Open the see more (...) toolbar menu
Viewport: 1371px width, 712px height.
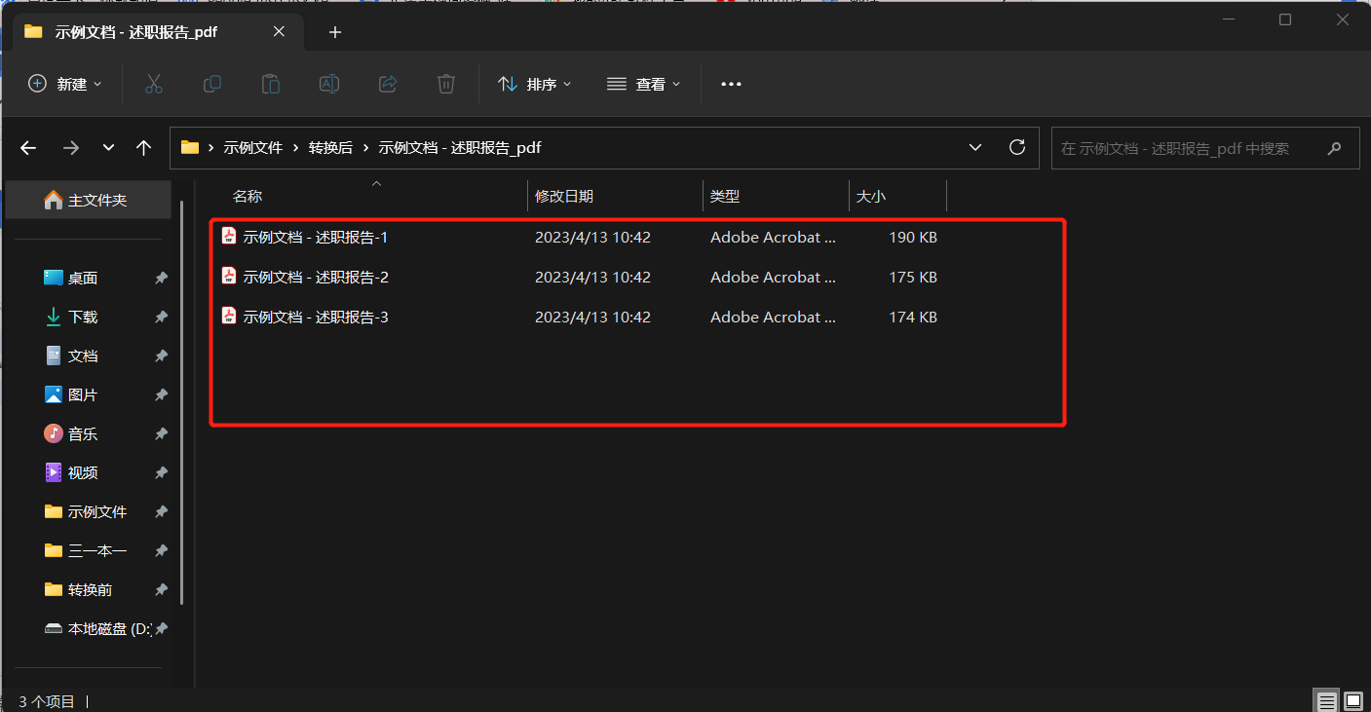point(731,84)
